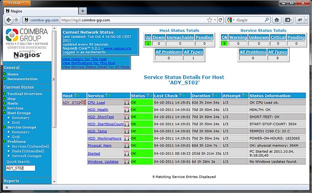Image resolution: width=312 pixels, height=193 pixels.
Task: Open the Bookmarks toolbar button
Action: (x=288, y=20)
